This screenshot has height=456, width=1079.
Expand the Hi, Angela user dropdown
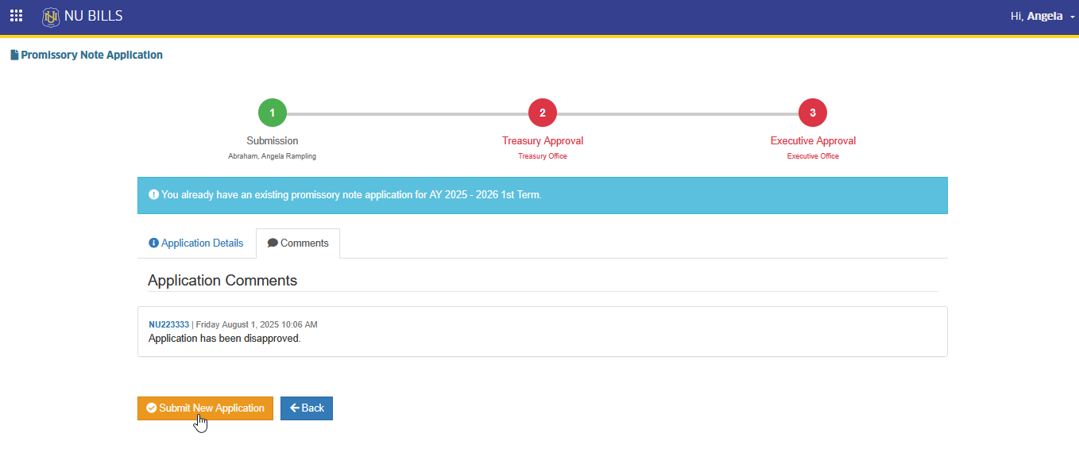(1042, 16)
